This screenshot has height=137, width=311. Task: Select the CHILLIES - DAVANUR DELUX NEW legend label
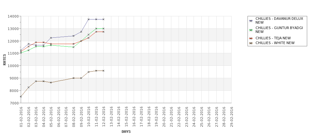point(279,20)
